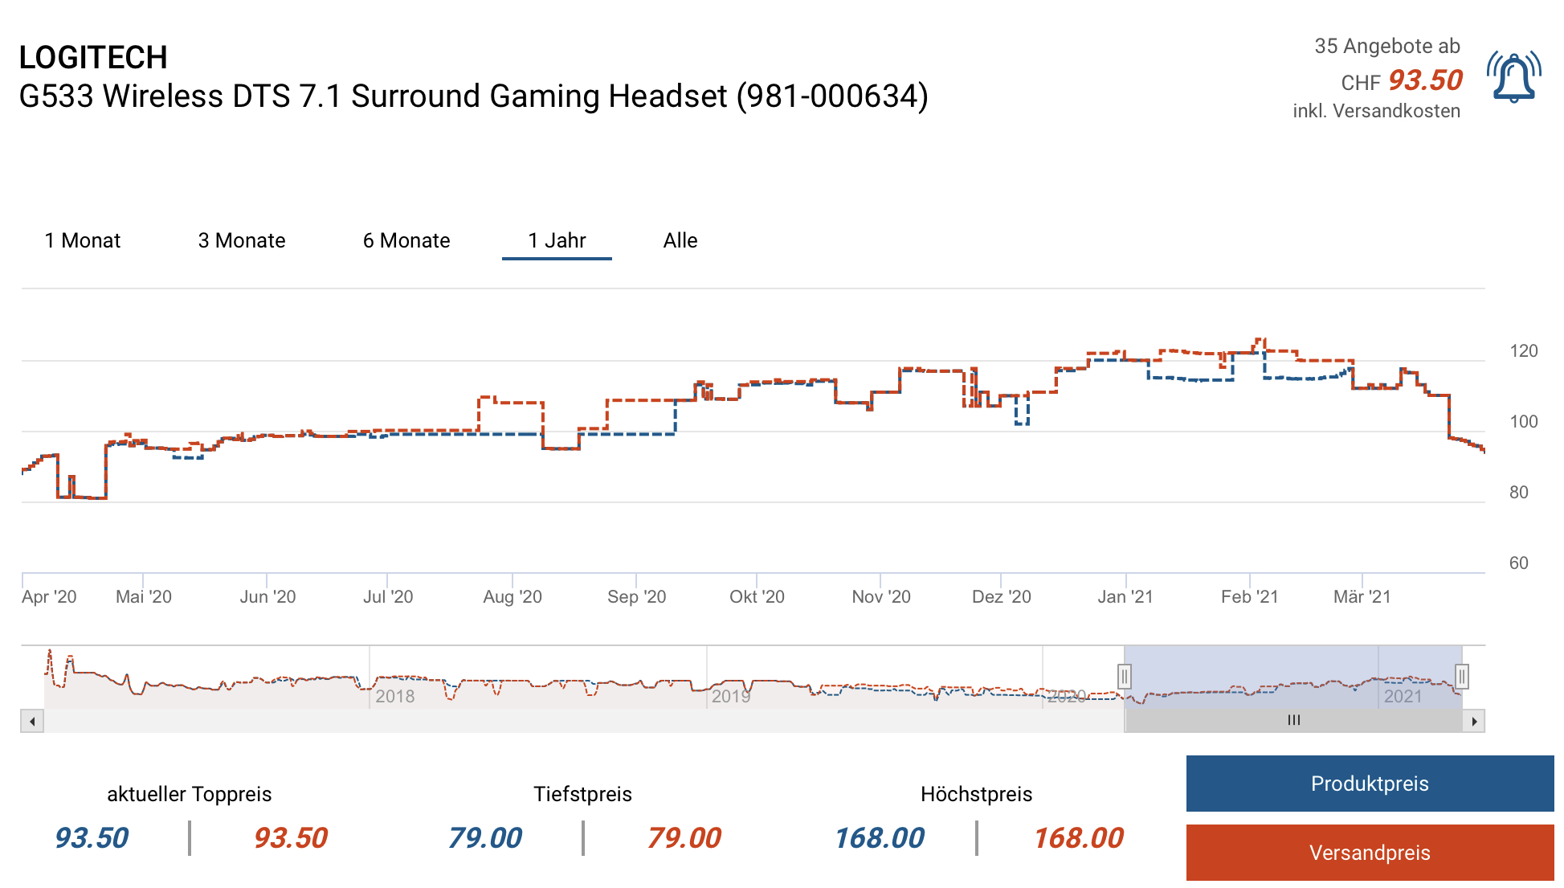
Task: Click the 2018 area in navigator
Action: tap(394, 696)
